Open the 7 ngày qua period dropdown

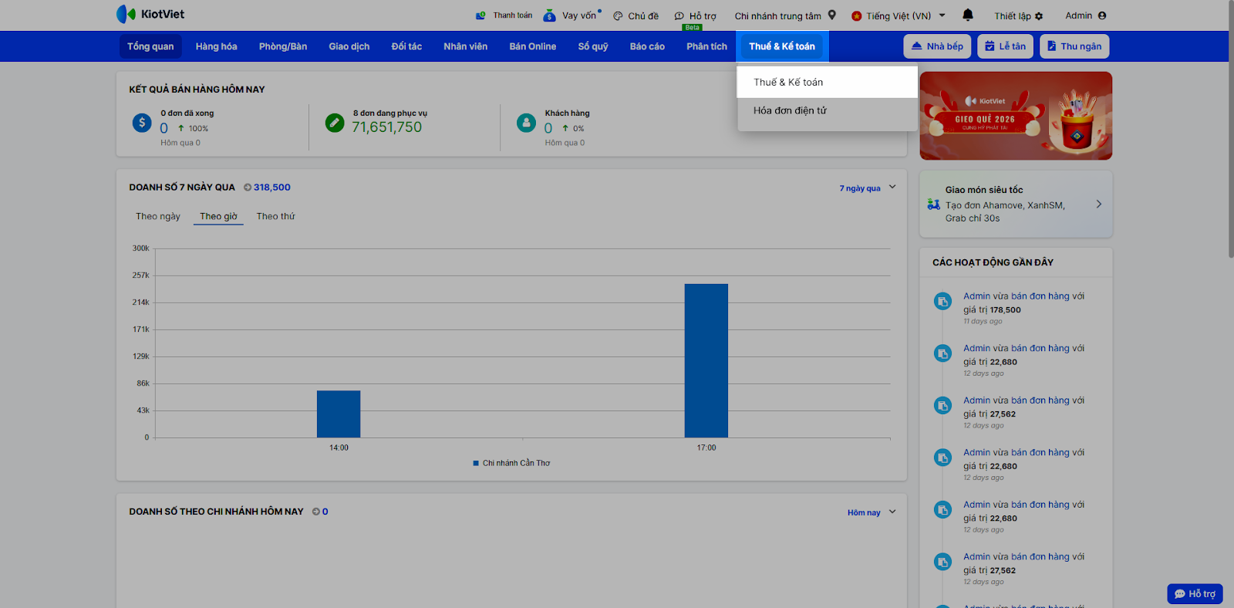(892, 187)
